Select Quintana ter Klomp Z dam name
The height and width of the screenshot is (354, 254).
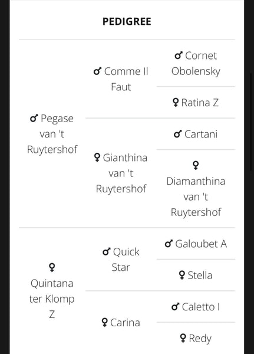click(52, 291)
